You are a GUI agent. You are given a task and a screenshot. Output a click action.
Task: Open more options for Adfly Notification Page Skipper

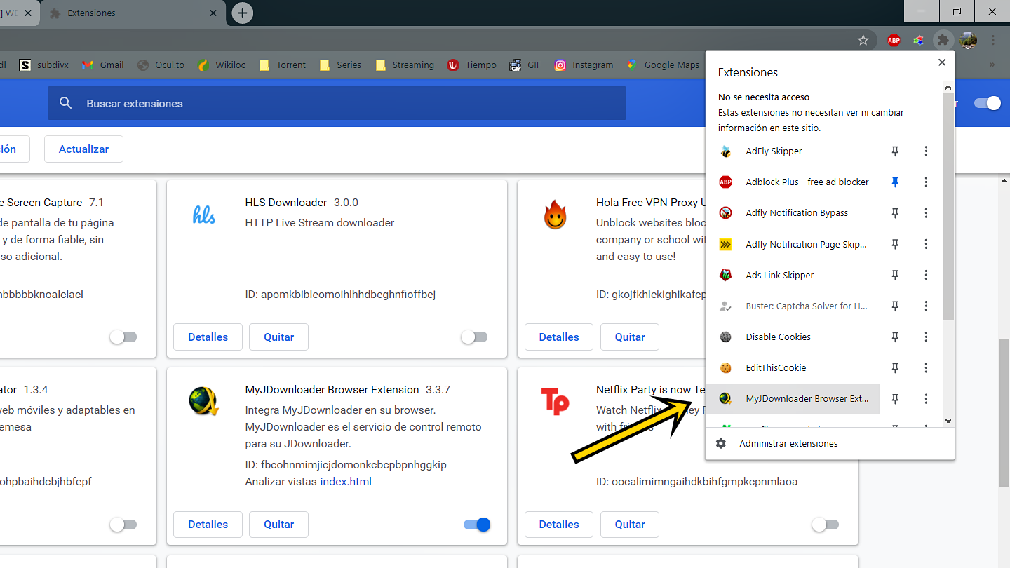pos(926,244)
